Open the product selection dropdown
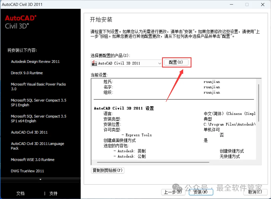Viewport: 271px width, 199px height. coord(126,63)
